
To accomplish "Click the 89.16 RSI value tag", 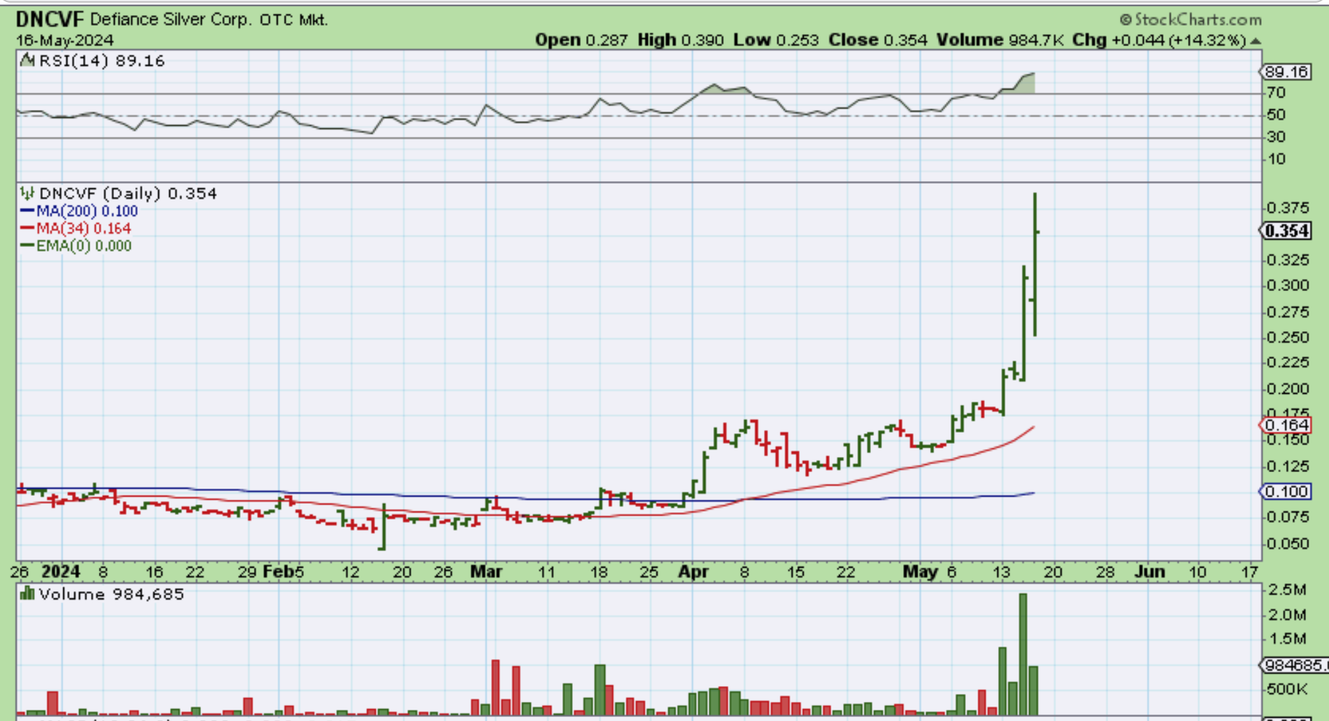I will click(x=1286, y=72).
